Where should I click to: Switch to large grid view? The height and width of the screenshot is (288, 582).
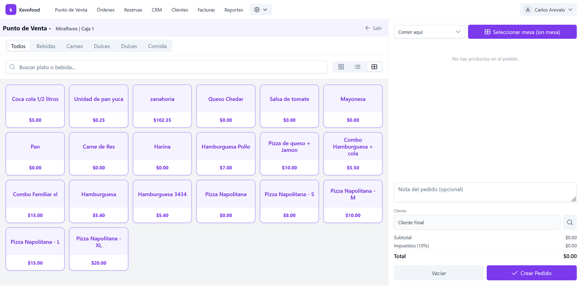(341, 67)
